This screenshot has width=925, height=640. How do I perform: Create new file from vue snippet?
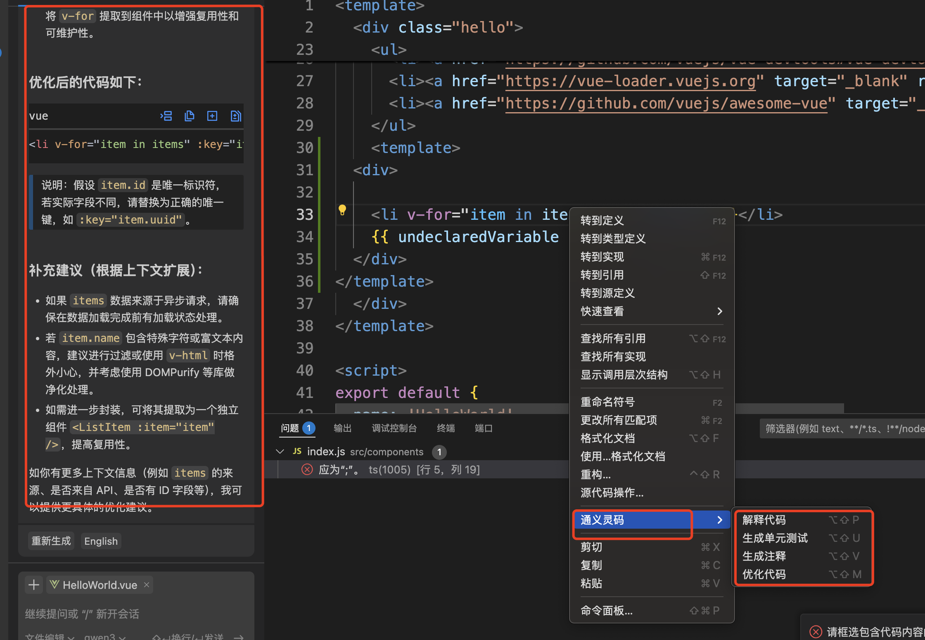tap(212, 116)
